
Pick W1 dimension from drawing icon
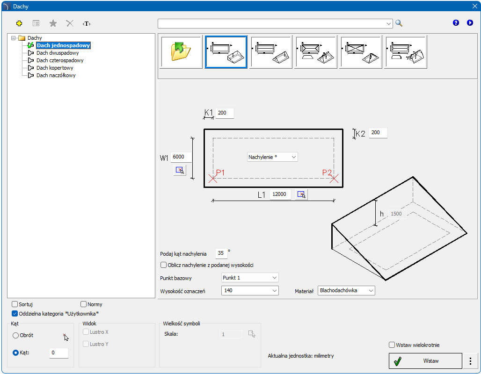pyautogui.click(x=180, y=170)
